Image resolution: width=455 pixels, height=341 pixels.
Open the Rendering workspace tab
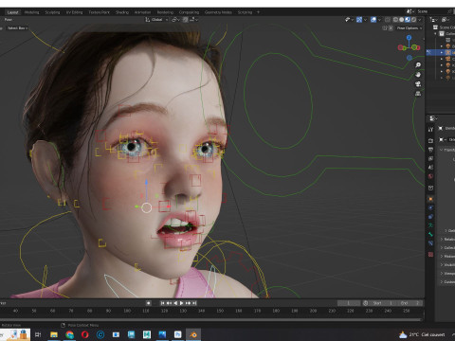165,12
